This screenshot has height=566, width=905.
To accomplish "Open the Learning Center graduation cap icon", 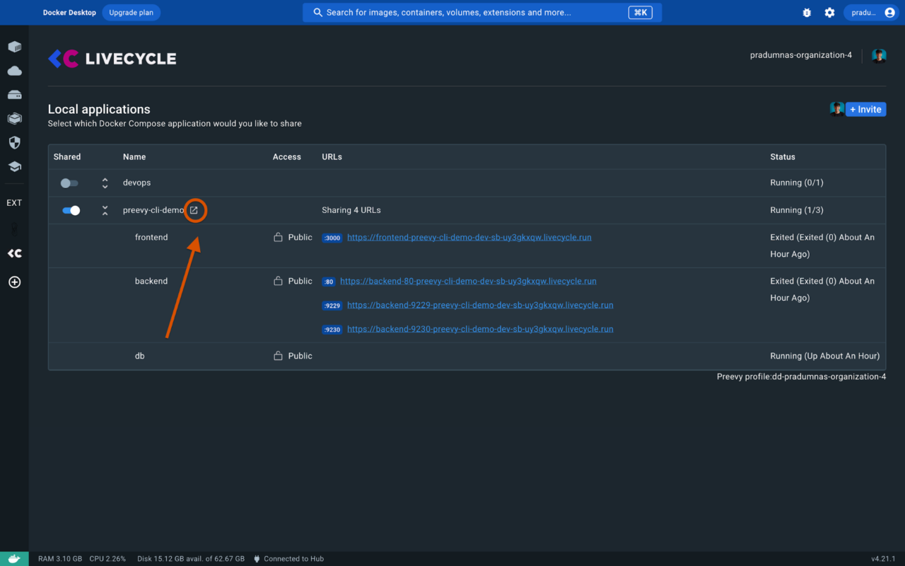I will pos(15,166).
